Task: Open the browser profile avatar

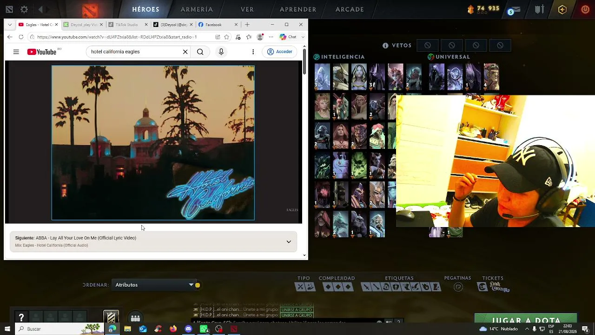Action: point(260,37)
